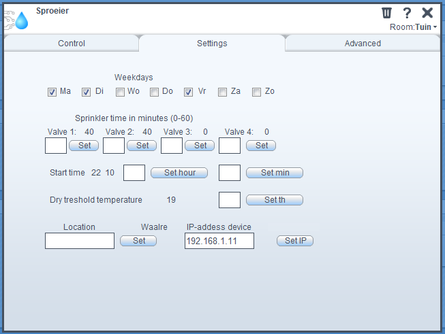Toggle the Vr weekday checkbox
445x334 pixels.
pos(189,92)
